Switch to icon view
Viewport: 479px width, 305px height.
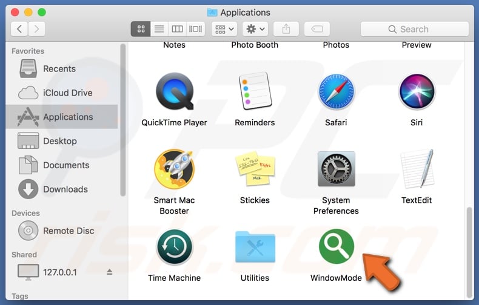(x=141, y=29)
